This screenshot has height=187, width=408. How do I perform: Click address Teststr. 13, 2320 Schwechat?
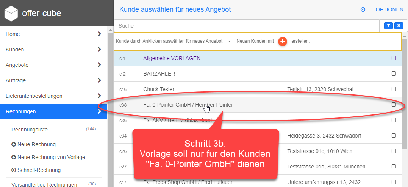pos(320,89)
